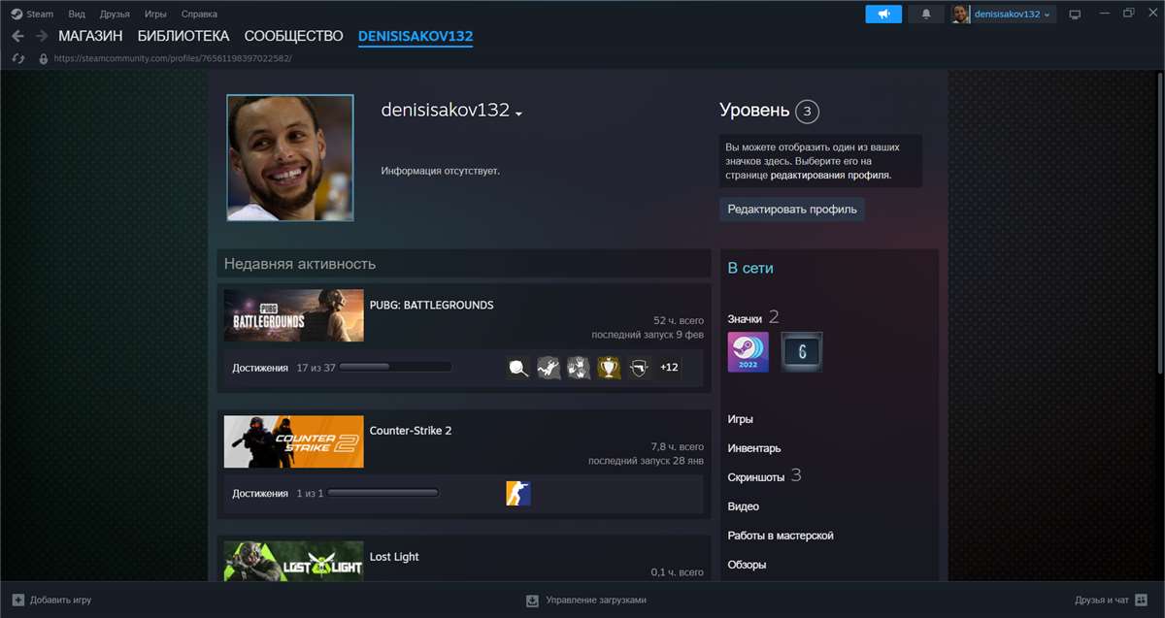Click the Counter-Strike 2 achievements progress bar

(x=383, y=494)
